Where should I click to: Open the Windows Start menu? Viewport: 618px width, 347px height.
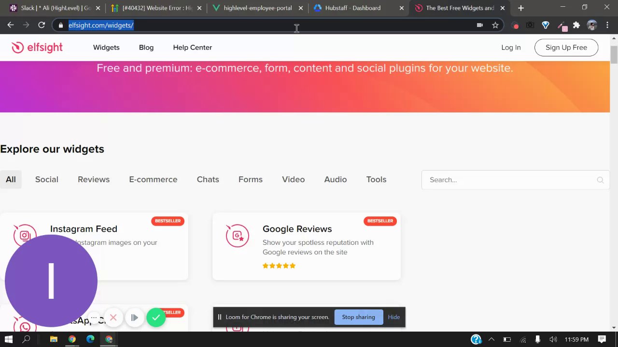(x=9, y=339)
